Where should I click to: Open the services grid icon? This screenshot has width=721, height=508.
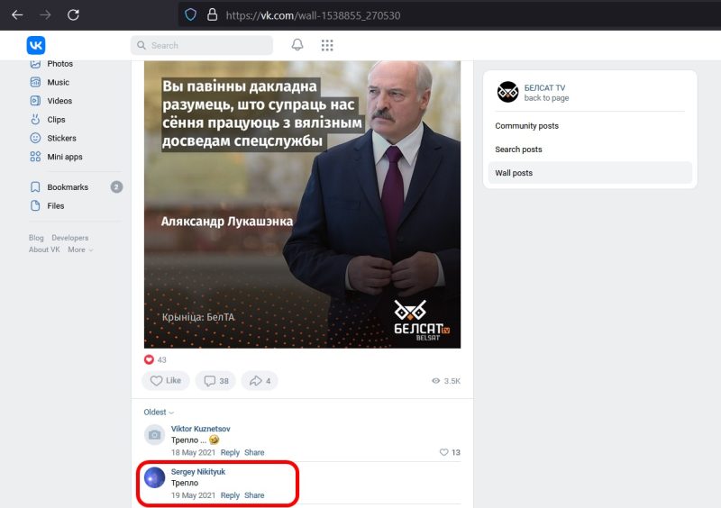tap(327, 45)
